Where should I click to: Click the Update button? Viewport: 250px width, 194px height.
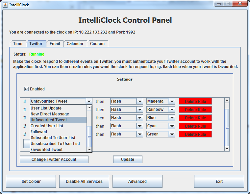tap(128, 159)
